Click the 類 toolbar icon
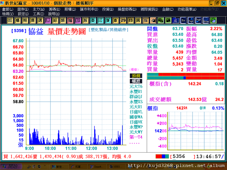This screenshot has width=227, height=170. point(62,20)
